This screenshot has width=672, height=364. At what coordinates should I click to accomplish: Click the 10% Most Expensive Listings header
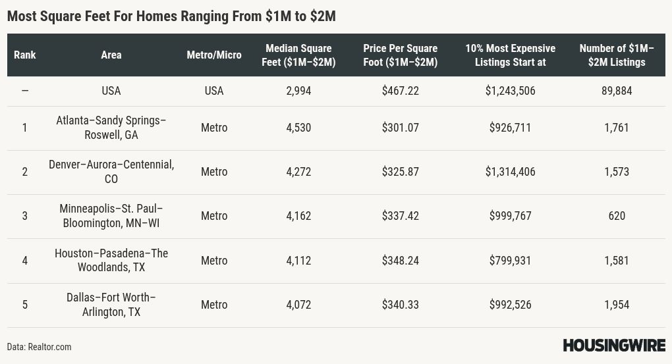click(x=510, y=55)
